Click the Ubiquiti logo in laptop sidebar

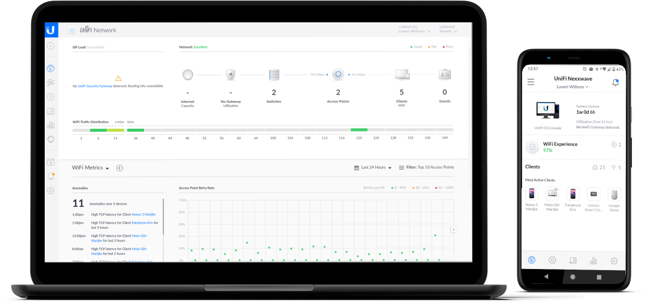pyautogui.click(x=51, y=30)
